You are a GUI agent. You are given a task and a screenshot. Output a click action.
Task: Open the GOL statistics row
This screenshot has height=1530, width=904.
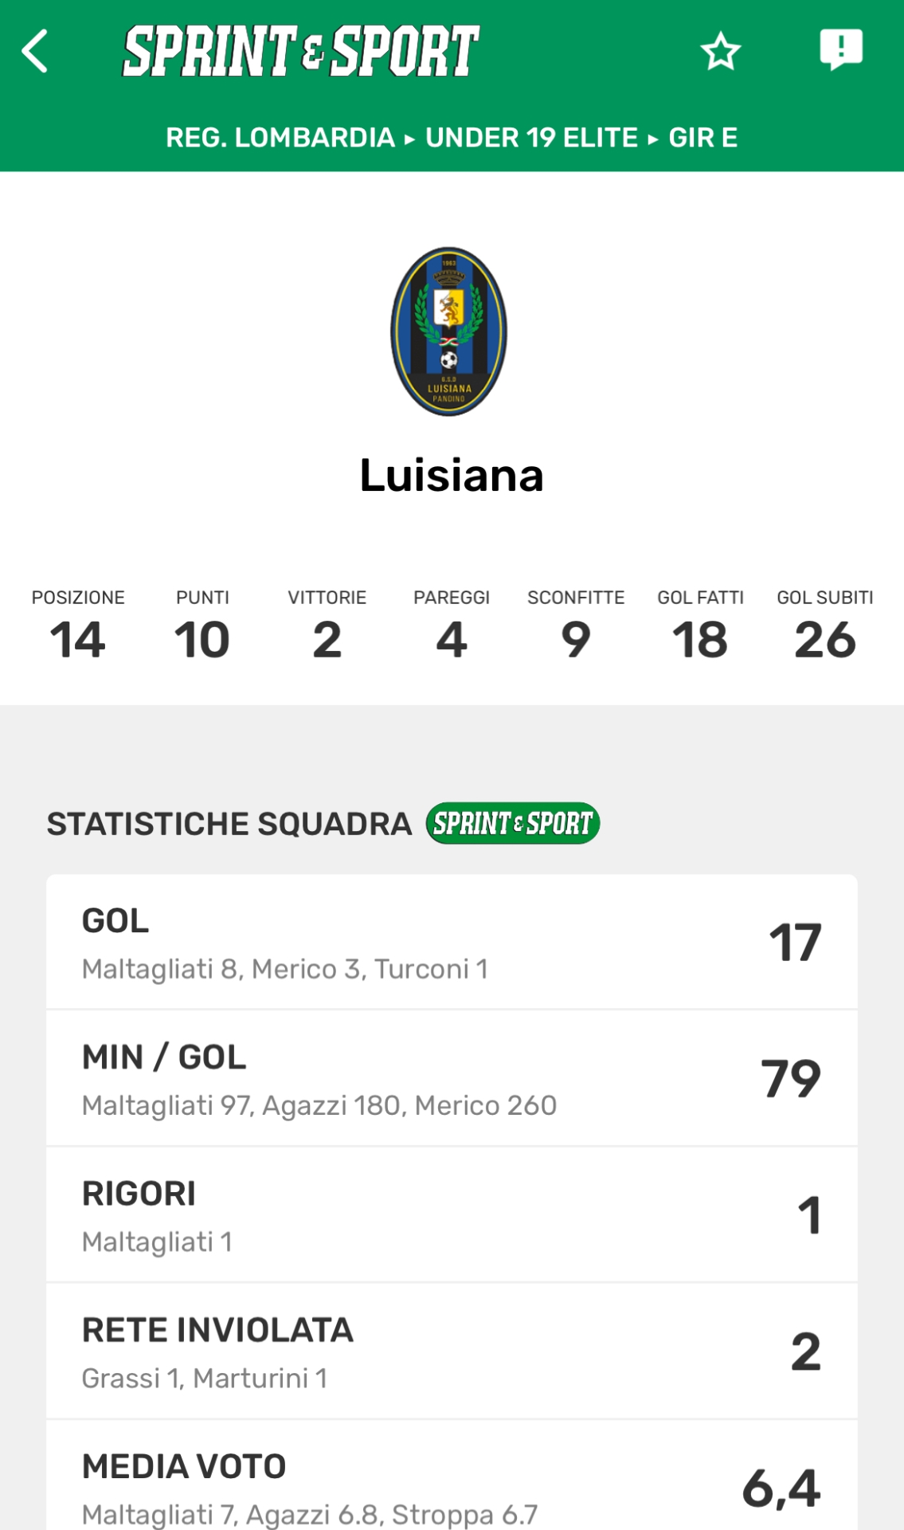(452, 943)
